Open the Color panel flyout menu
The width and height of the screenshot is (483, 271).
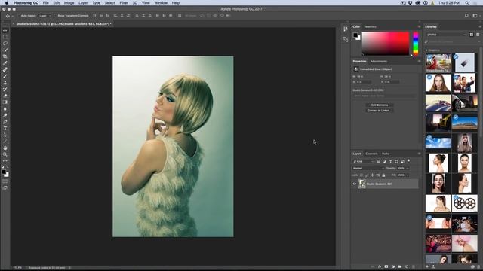tap(419, 27)
